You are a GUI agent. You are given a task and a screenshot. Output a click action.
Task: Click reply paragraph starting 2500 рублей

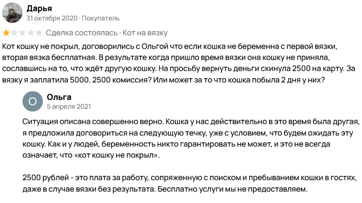click(190, 183)
